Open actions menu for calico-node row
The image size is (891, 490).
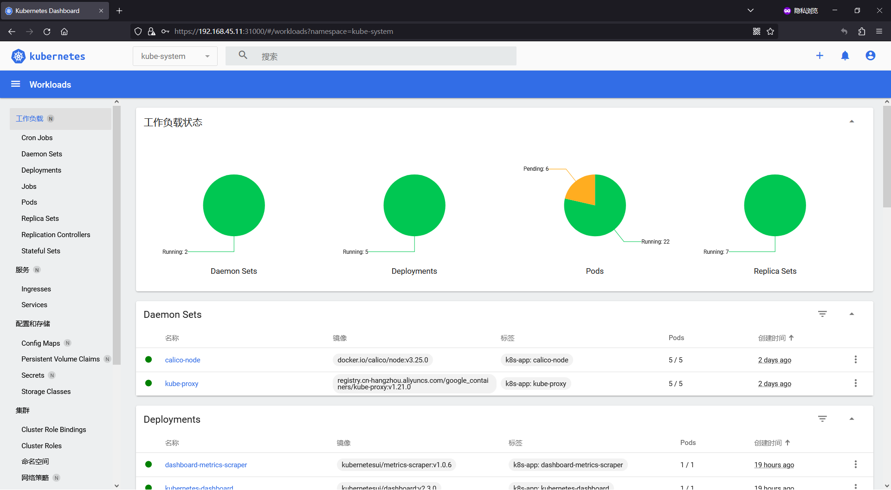(855, 360)
